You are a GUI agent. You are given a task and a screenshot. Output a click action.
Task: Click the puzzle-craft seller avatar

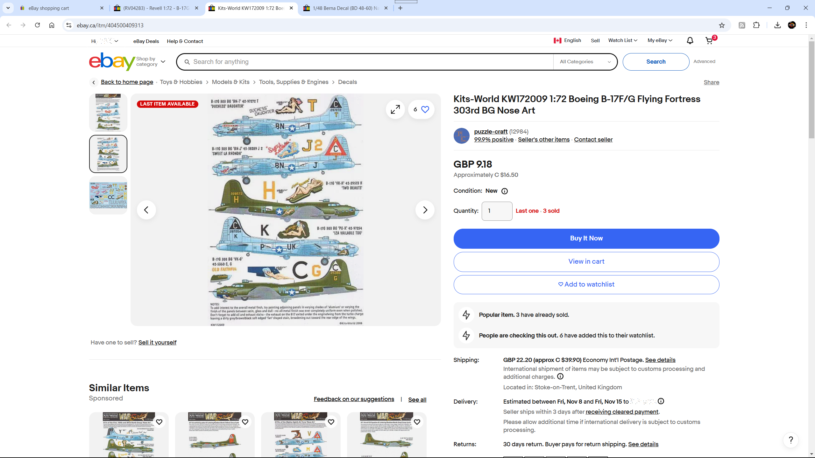461,136
